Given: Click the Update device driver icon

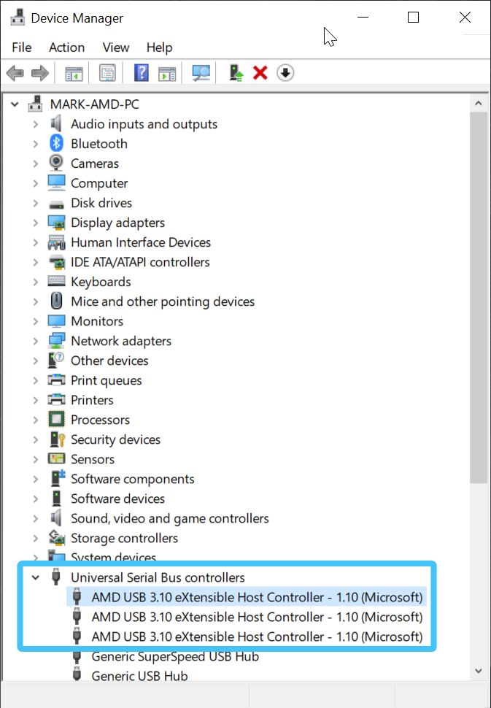Looking at the screenshot, I should 236,73.
